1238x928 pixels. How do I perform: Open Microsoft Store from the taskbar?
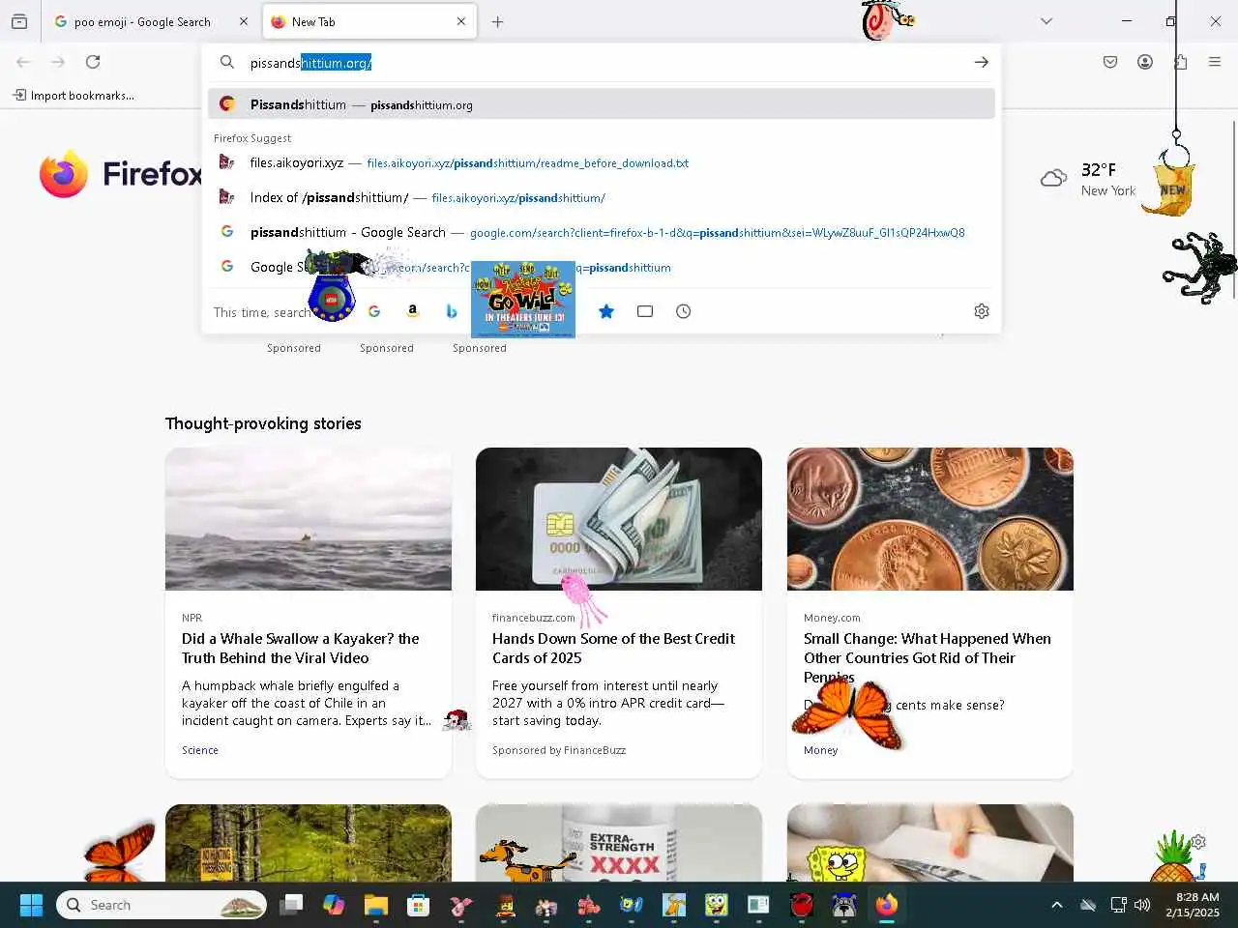pos(419,905)
